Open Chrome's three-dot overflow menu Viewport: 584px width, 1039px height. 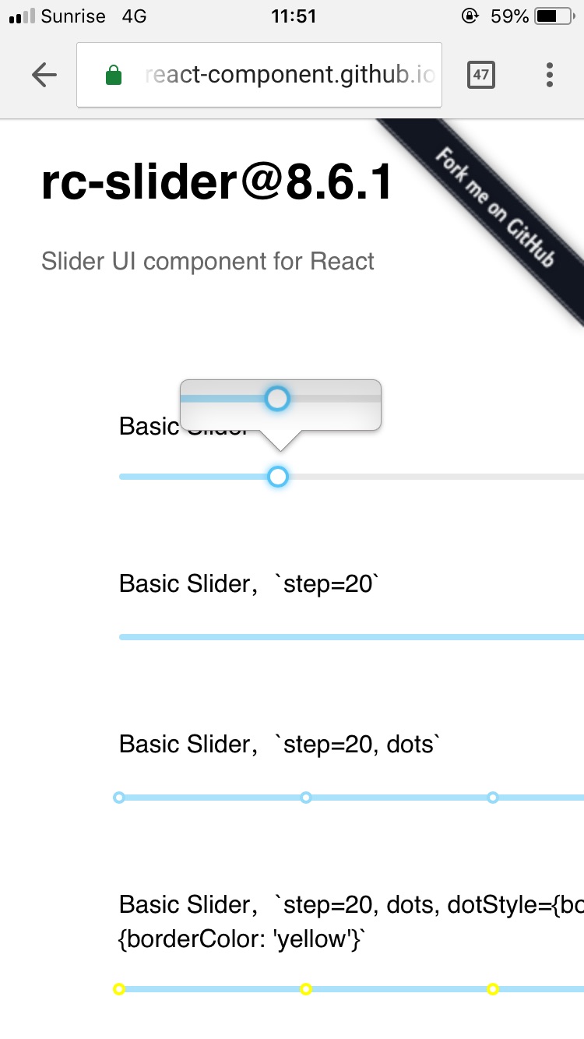(549, 75)
